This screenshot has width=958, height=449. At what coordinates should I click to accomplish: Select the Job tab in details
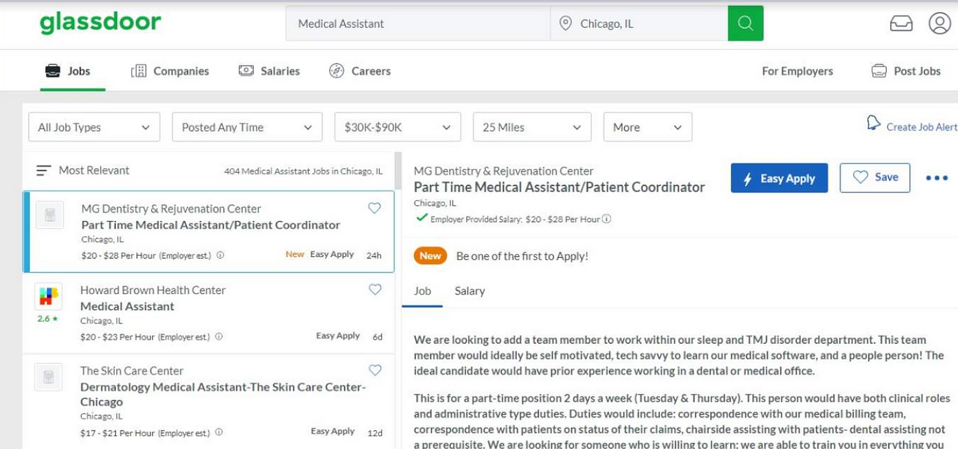[422, 291]
